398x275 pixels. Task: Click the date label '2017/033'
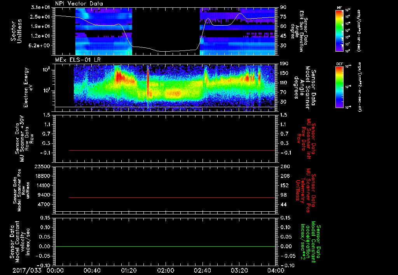point(27,270)
